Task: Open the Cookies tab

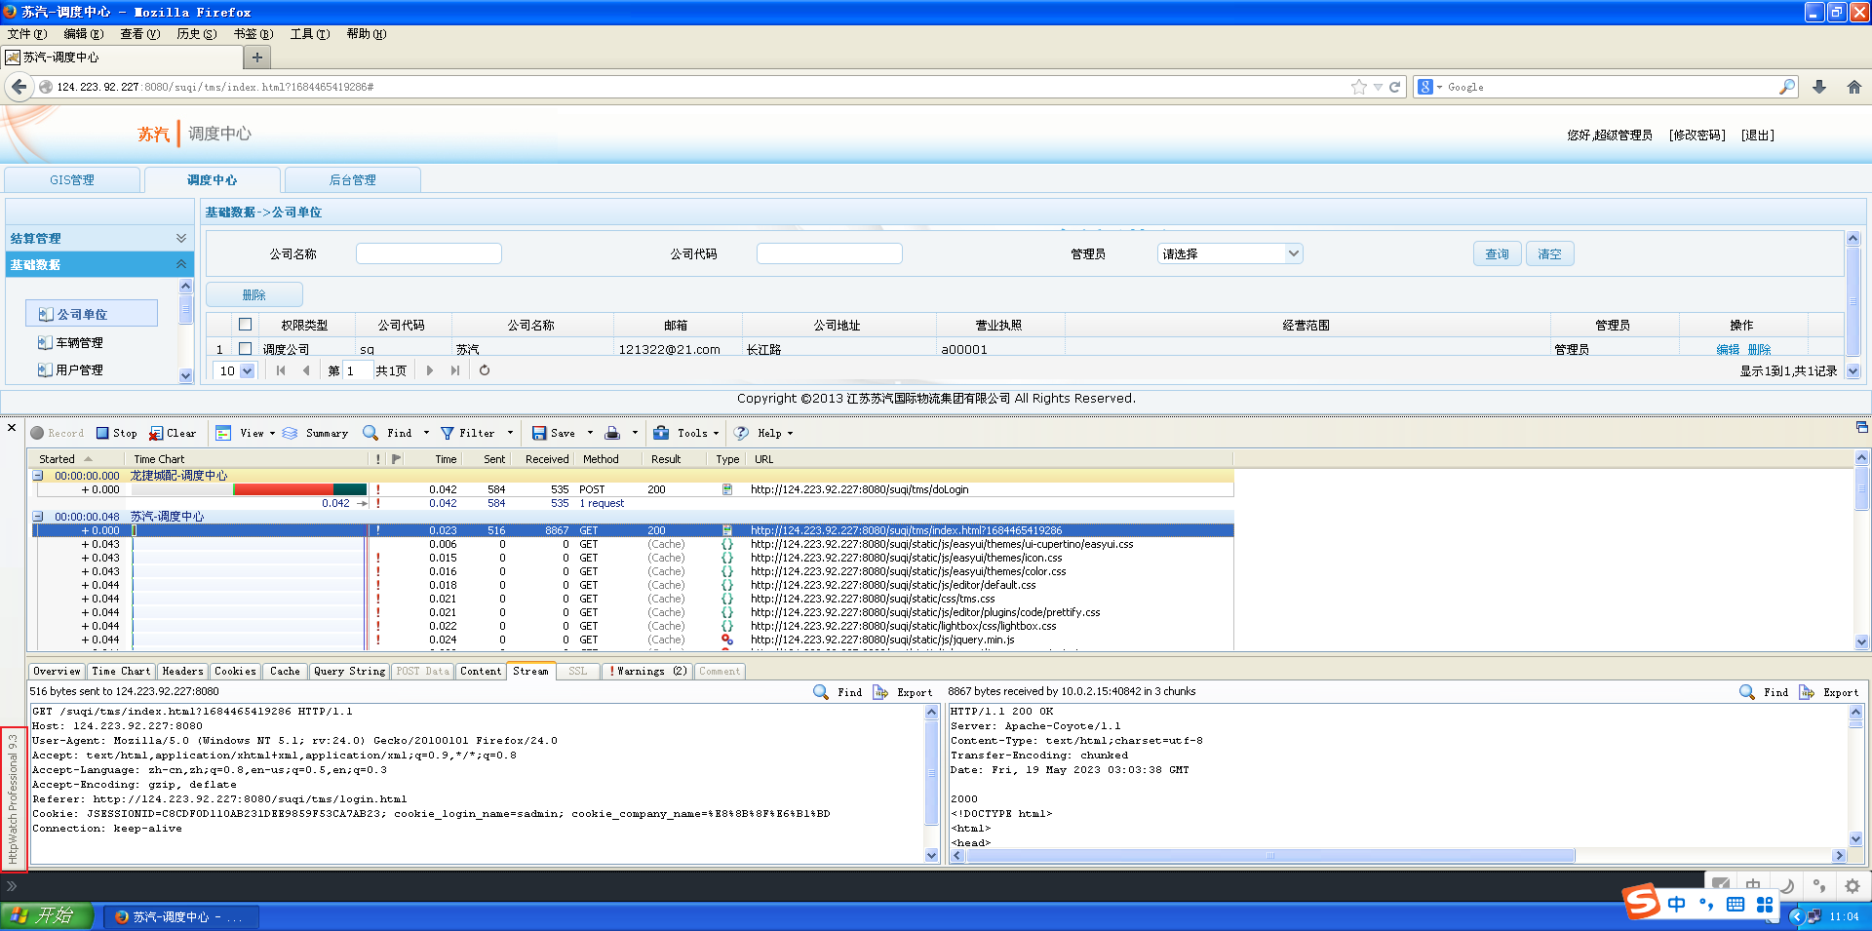Action: [x=235, y=671]
